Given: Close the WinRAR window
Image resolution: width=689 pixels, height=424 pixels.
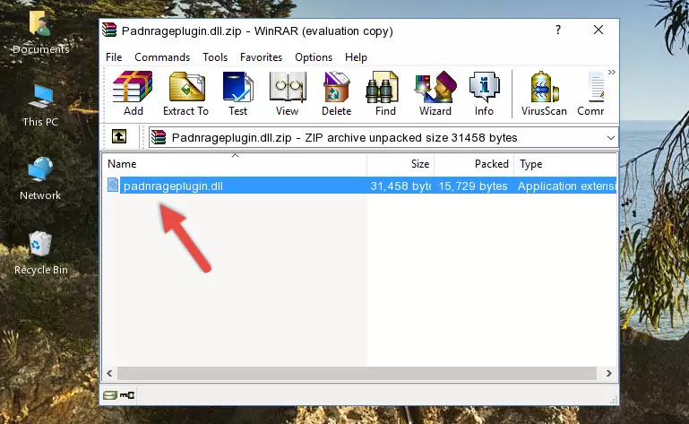Looking at the screenshot, I should tap(598, 30).
